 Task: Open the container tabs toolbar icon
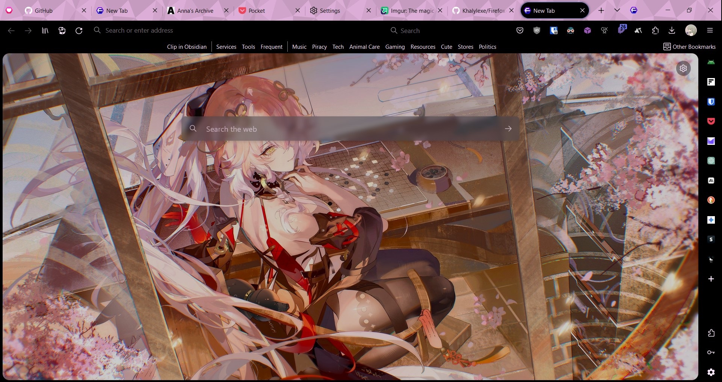pyautogui.click(x=62, y=30)
